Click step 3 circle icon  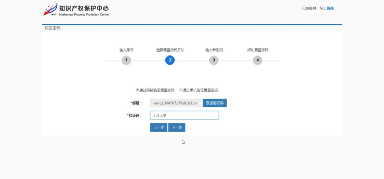pos(214,60)
